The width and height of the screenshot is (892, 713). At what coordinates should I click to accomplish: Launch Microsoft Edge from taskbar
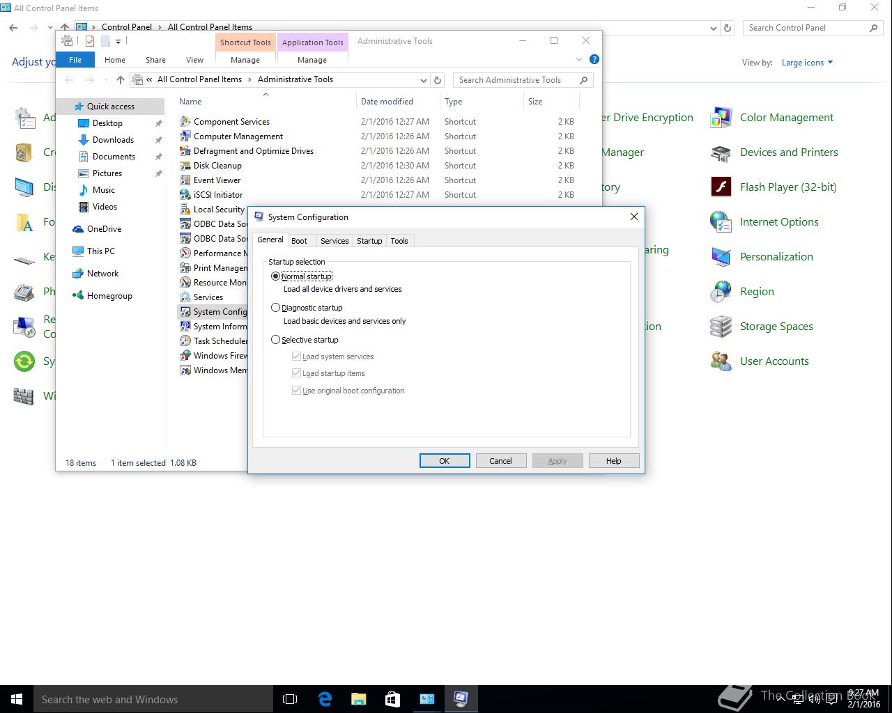(x=324, y=699)
